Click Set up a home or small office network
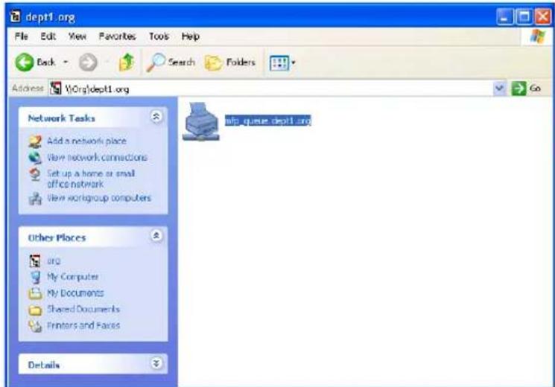The height and width of the screenshot is (387, 555). (x=91, y=179)
